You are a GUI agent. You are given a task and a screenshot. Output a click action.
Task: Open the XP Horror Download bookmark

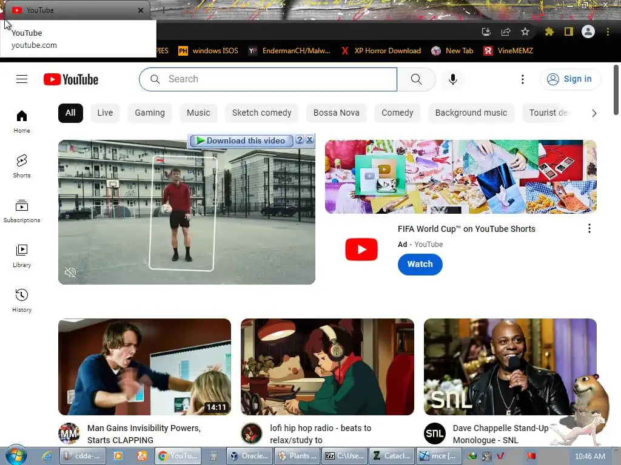click(x=381, y=51)
